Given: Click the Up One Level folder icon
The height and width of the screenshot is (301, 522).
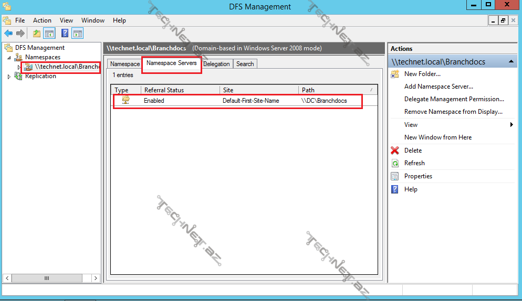Looking at the screenshot, I should 37,34.
